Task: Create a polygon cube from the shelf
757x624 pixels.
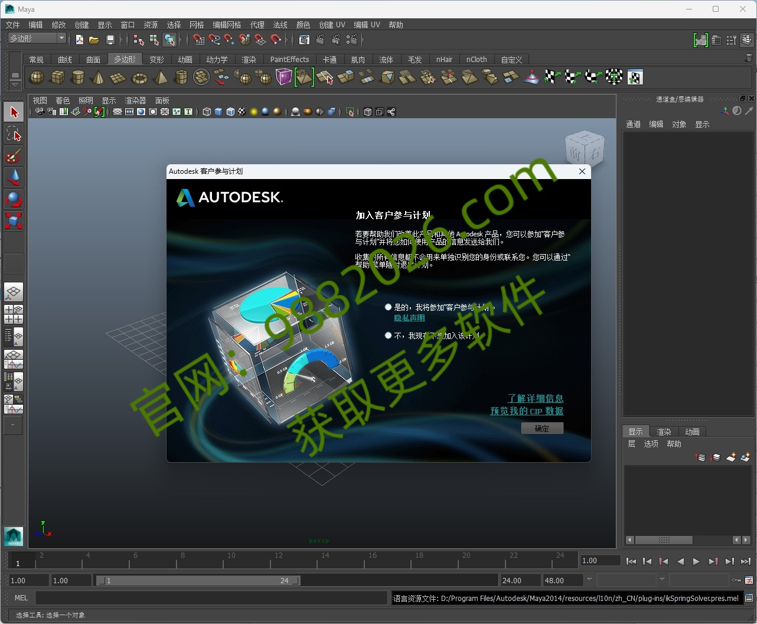Action: (x=57, y=77)
